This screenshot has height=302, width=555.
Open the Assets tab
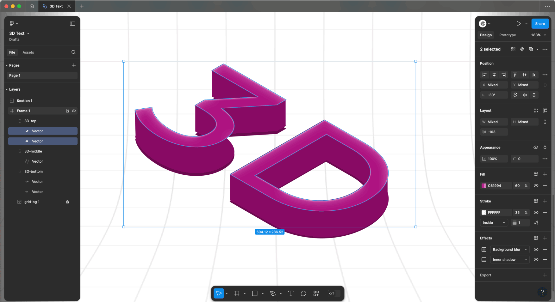(x=28, y=52)
